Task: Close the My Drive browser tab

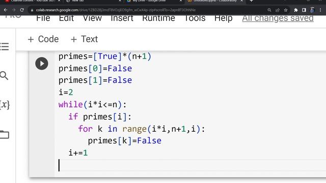Action: 181,1
